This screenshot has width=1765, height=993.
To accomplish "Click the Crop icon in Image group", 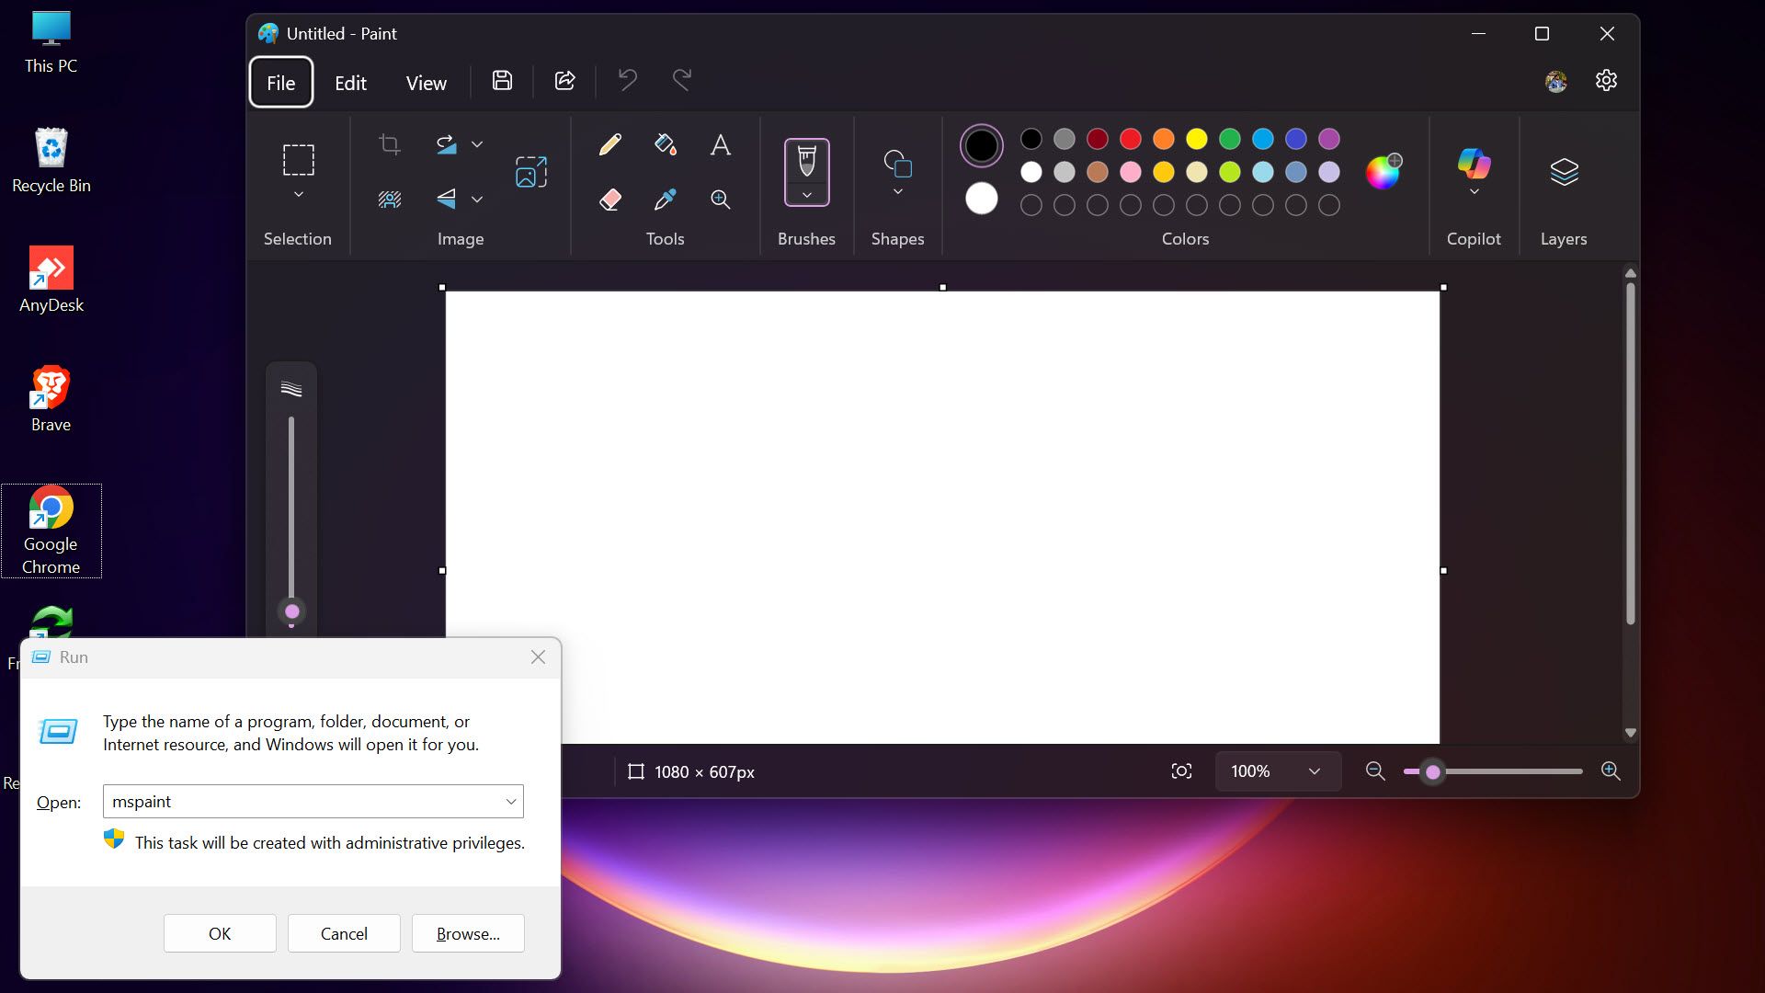I will pyautogui.click(x=390, y=144).
